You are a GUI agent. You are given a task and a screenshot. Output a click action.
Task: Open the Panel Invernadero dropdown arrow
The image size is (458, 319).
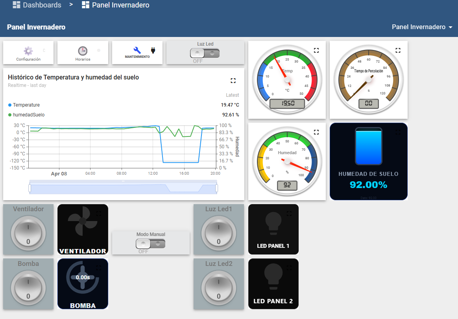pyautogui.click(x=450, y=28)
